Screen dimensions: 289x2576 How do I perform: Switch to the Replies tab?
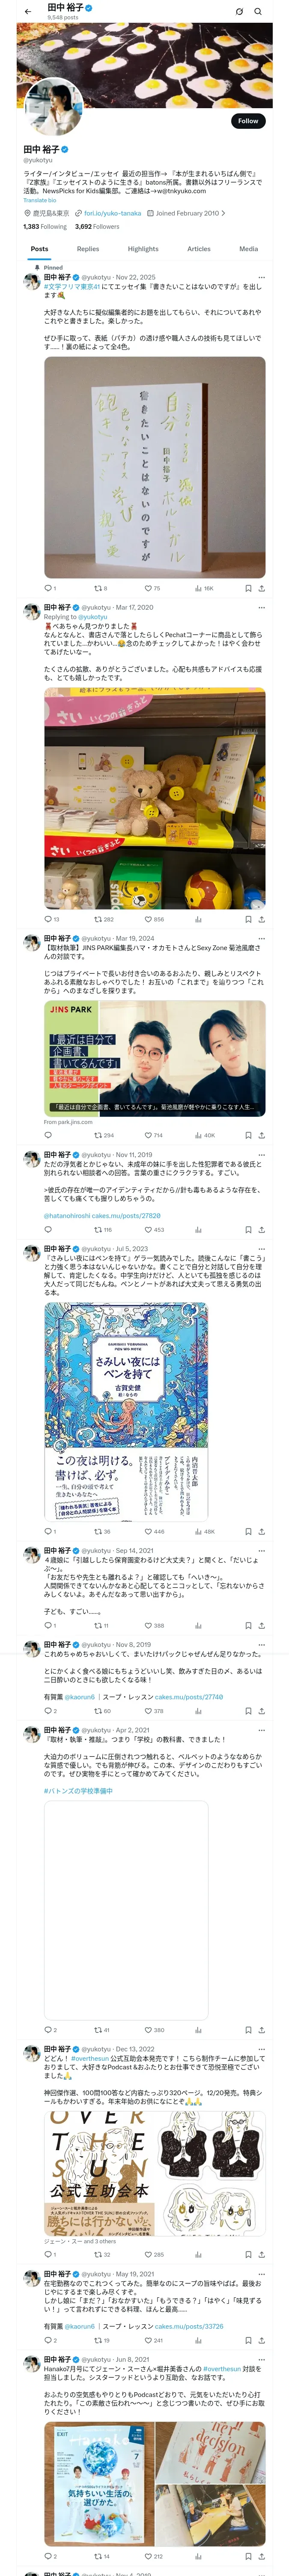click(x=88, y=249)
